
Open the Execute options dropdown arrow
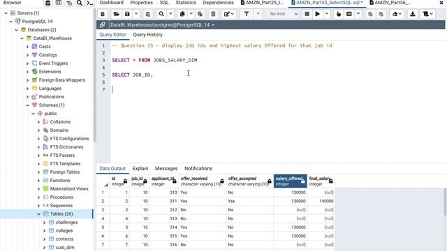[327, 14]
